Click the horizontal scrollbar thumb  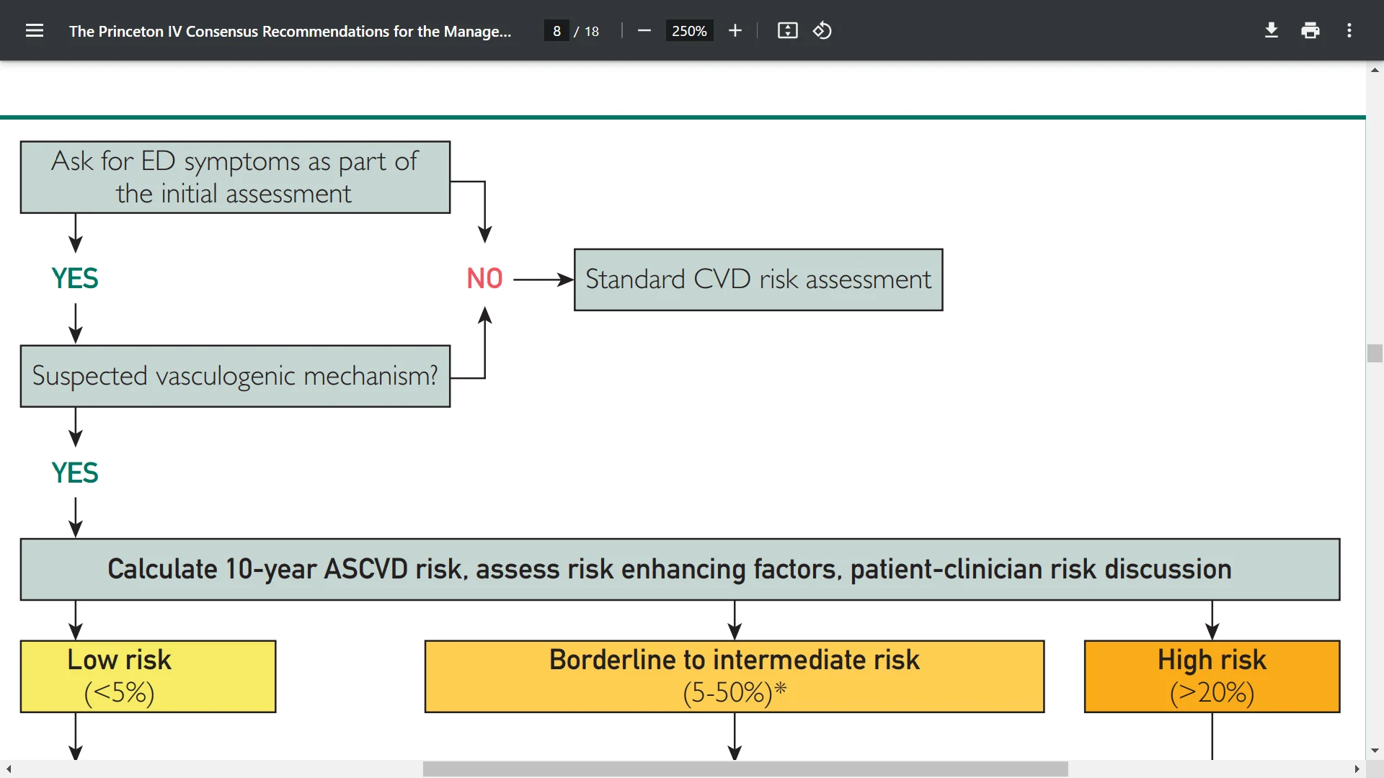click(x=745, y=769)
